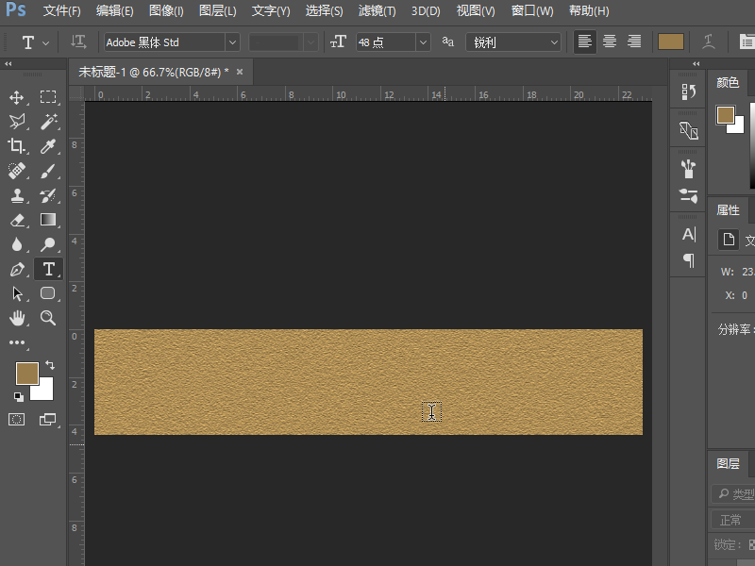Select the Eyedropper tool
Image resolution: width=755 pixels, height=566 pixels.
pos(48,146)
